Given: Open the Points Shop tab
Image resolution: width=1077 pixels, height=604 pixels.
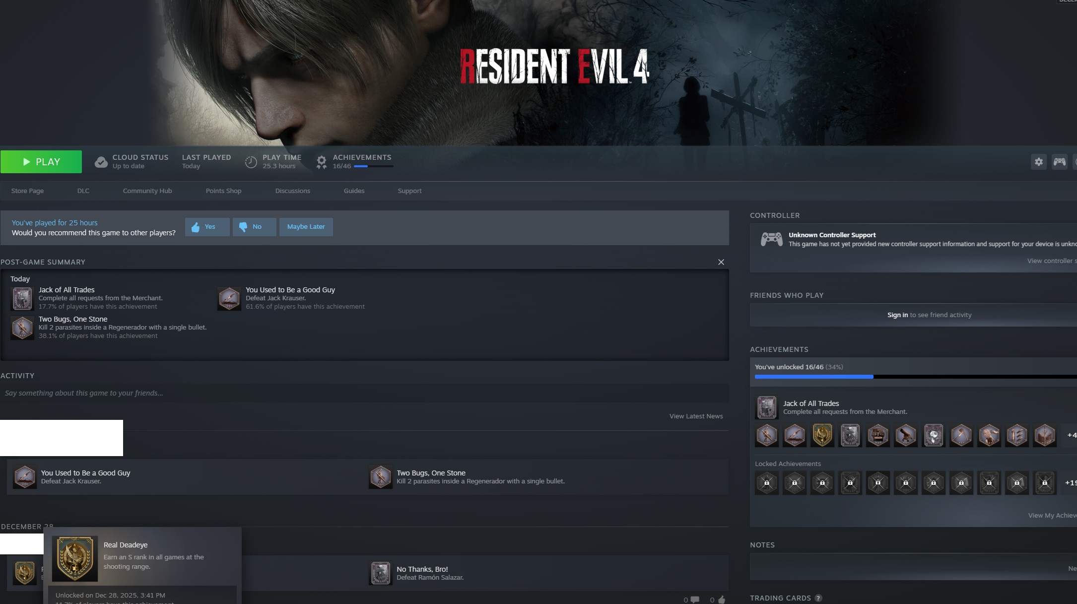Looking at the screenshot, I should click(223, 191).
